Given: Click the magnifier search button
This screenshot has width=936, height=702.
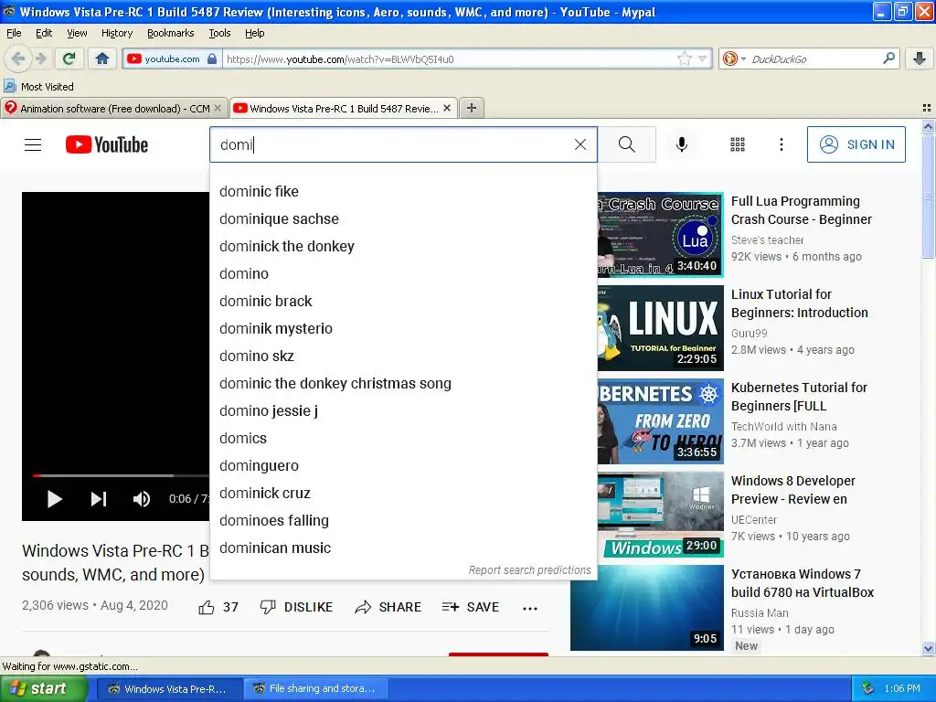Looking at the screenshot, I should (x=627, y=144).
